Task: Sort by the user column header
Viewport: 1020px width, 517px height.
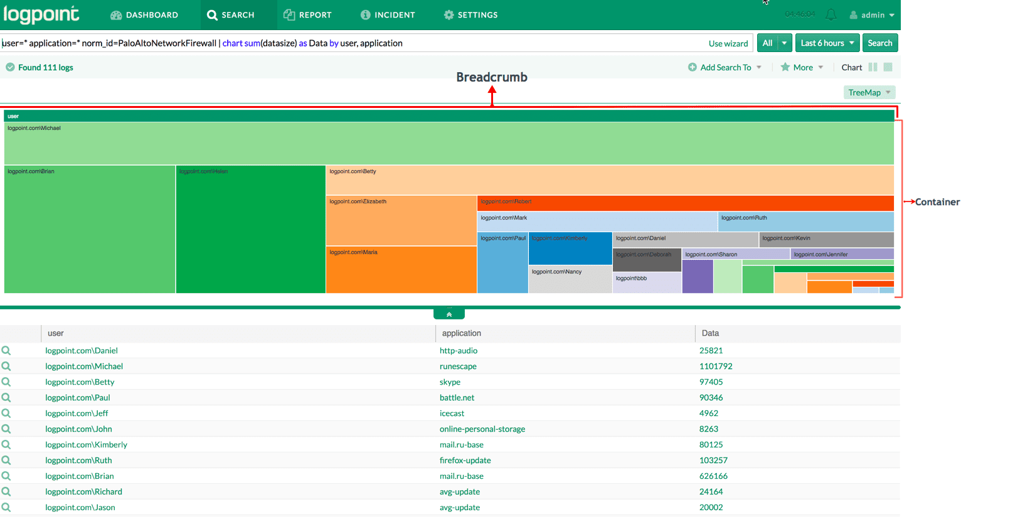Action: click(x=55, y=333)
